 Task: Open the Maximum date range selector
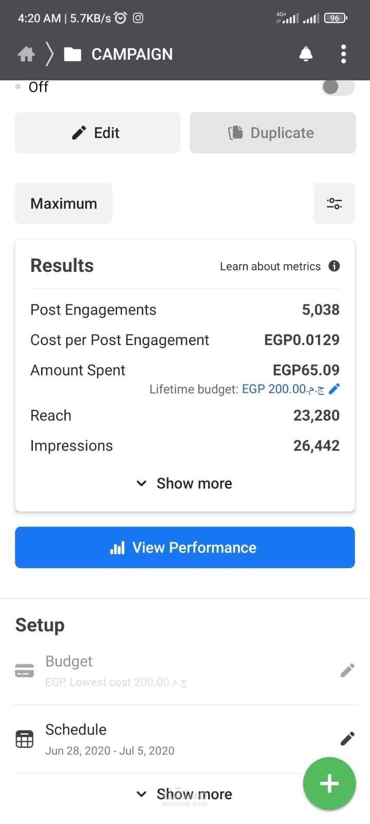click(64, 203)
